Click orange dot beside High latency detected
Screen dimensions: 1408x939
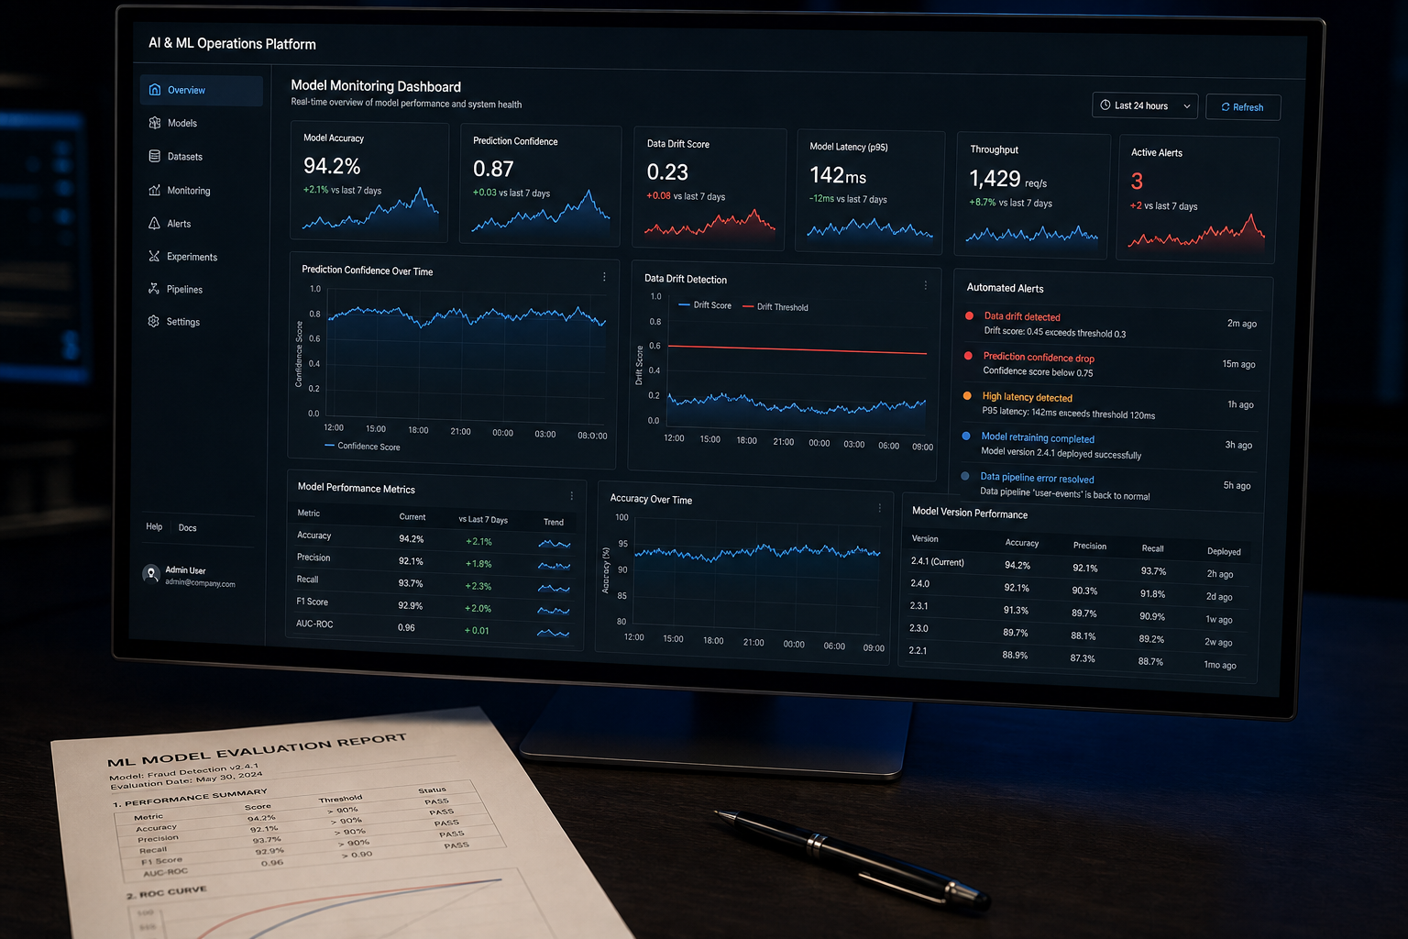(967, 396)
